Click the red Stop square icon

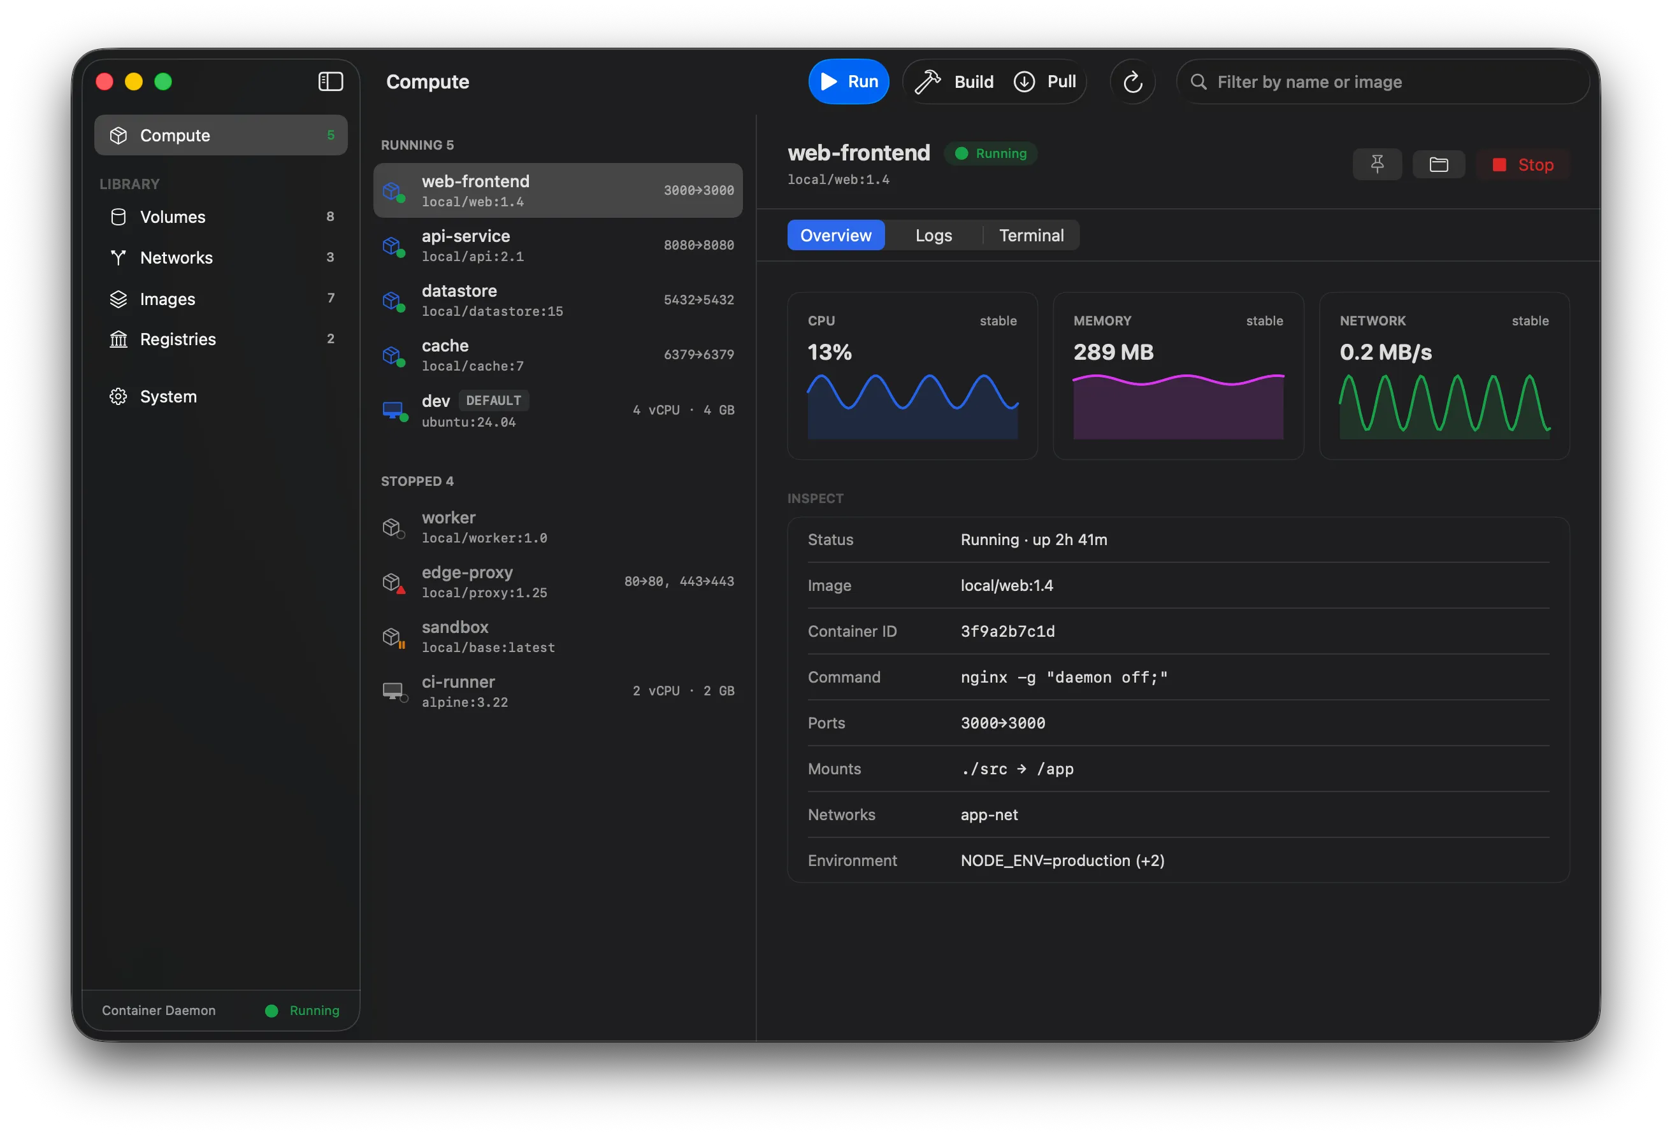1499,165
